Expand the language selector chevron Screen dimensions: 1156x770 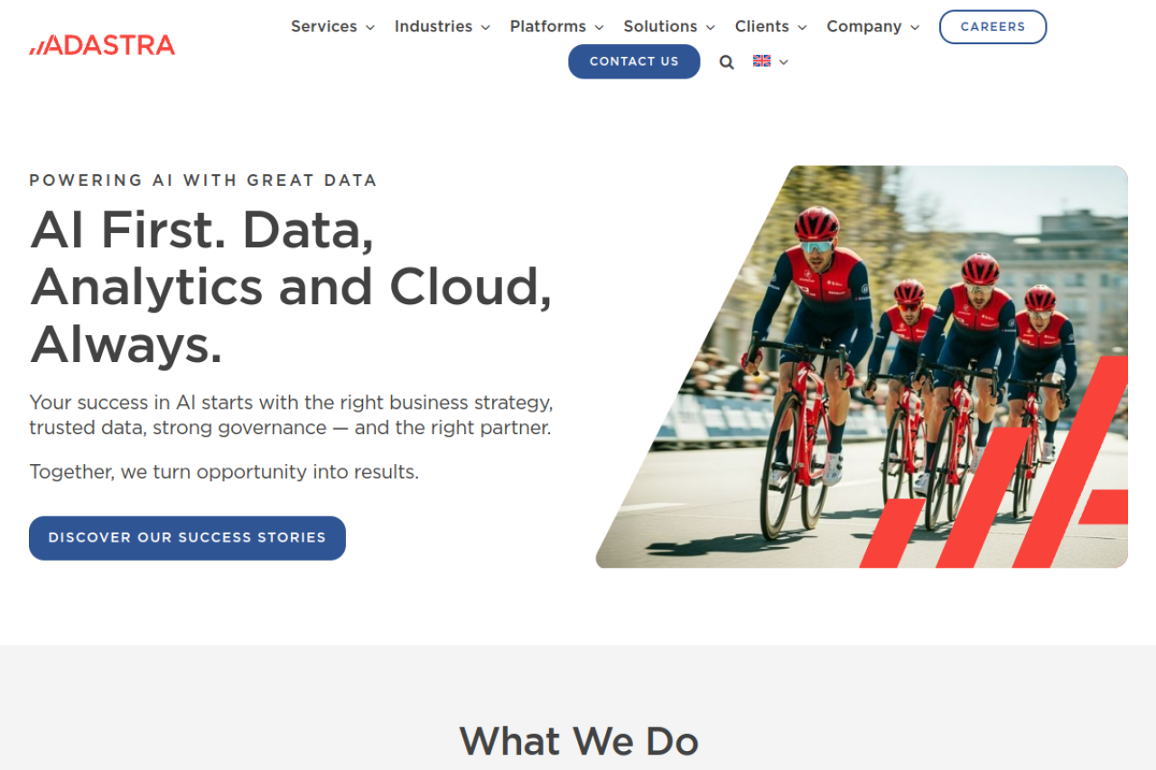click(784, 61)
